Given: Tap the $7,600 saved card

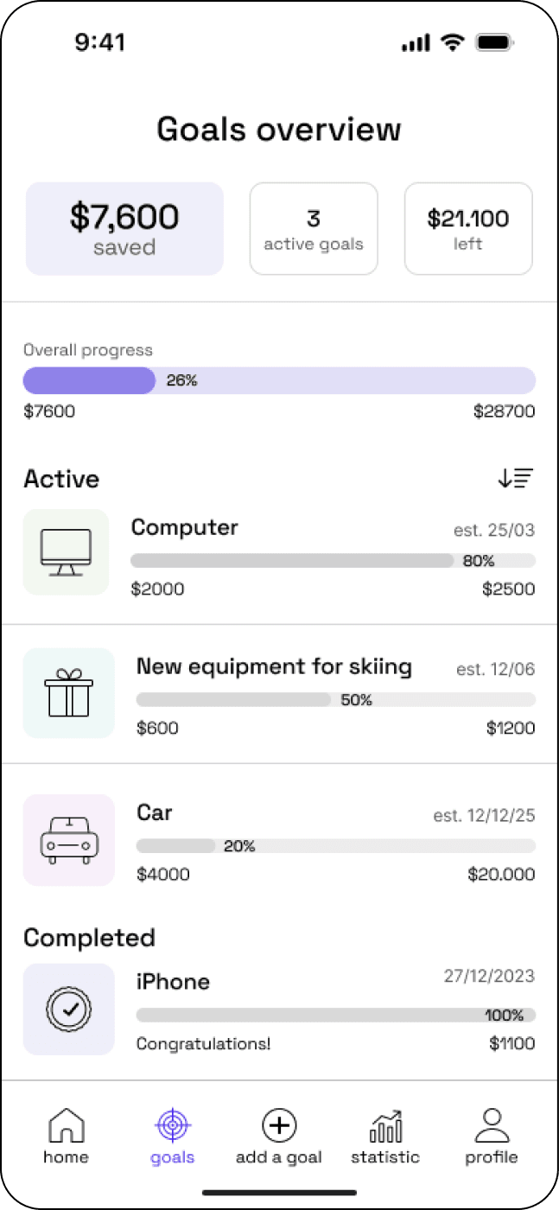Looking at the screenshot, I should click(124, 229).
